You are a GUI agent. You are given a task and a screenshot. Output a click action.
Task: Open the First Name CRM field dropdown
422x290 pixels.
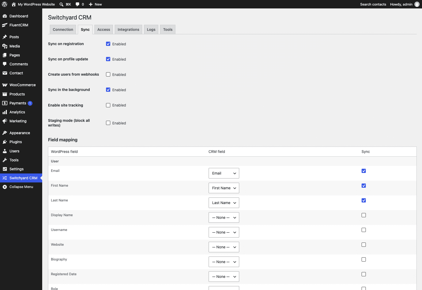click(224, 188)
